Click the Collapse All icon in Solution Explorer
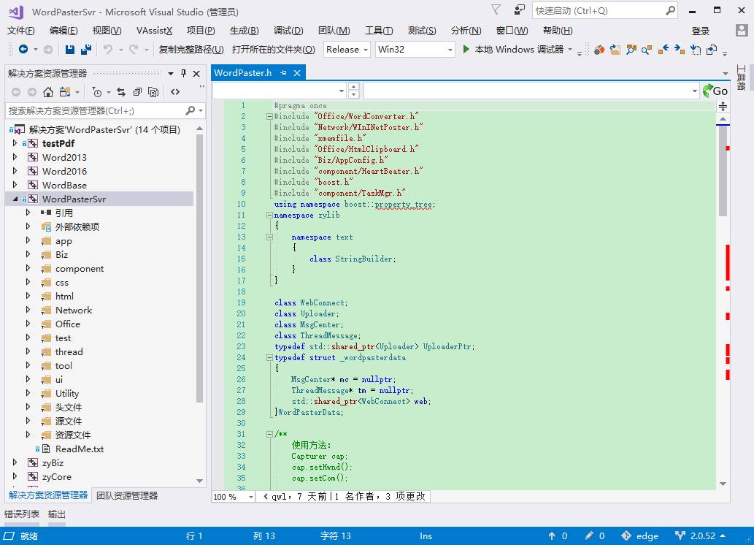Image resolution: width=754 pixels, height=545 pixels. tap(137, 92)
